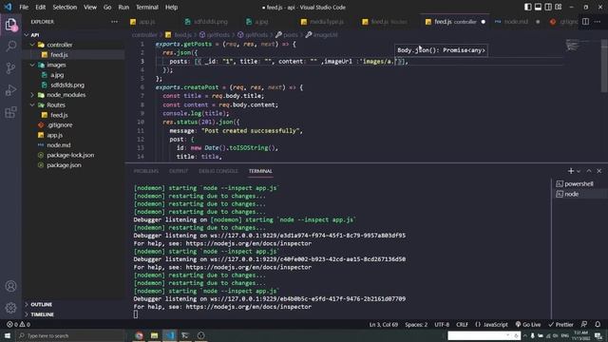
Task: Toggle primary sidebar layout icon
Action: 528,7
